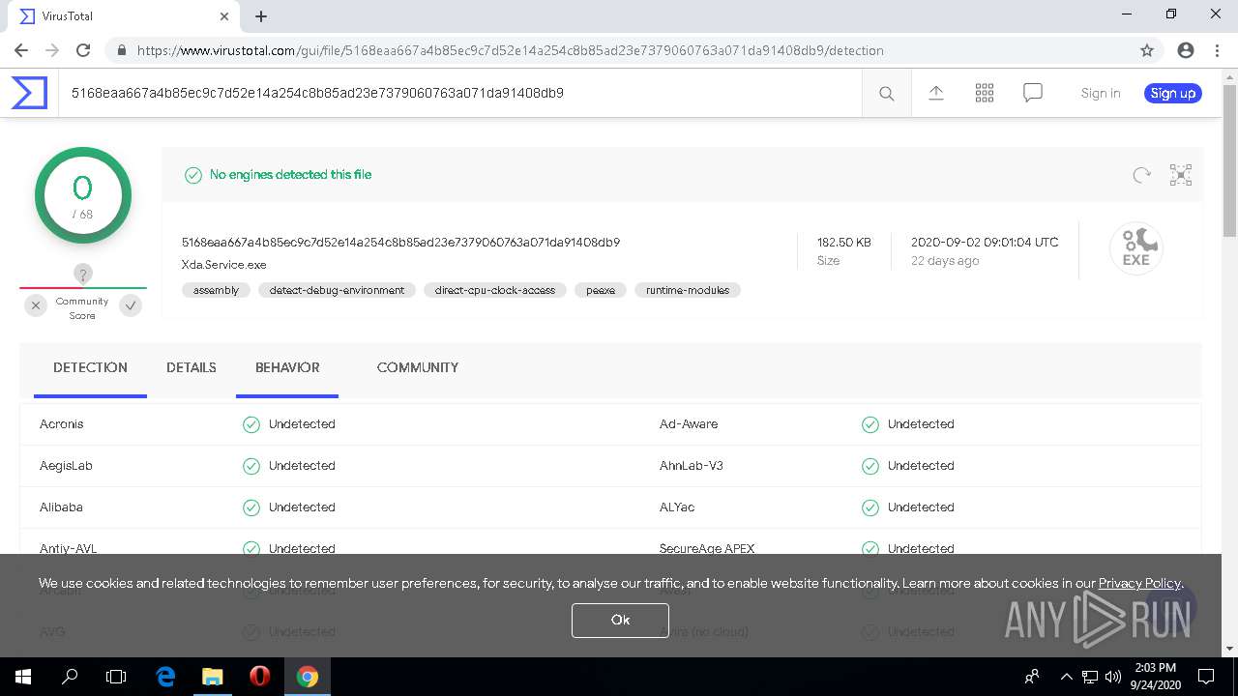1238x696 pixels.
Task: Switch to the DETECTION tab
Action: coord(90,367)
